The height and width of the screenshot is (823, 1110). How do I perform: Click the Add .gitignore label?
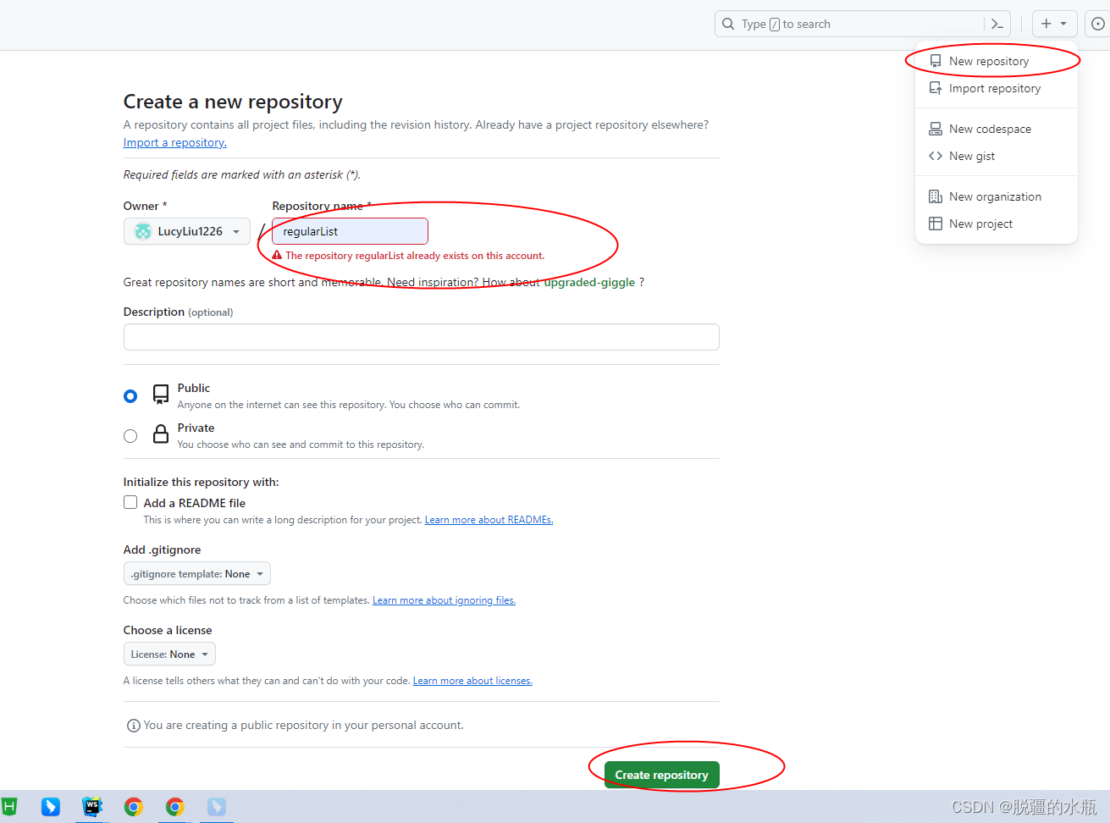pyautogui.click(x=162, y=550)
